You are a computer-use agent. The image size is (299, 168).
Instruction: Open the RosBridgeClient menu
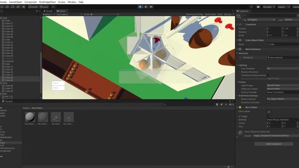pyautogui.click(x=47, y=2)
